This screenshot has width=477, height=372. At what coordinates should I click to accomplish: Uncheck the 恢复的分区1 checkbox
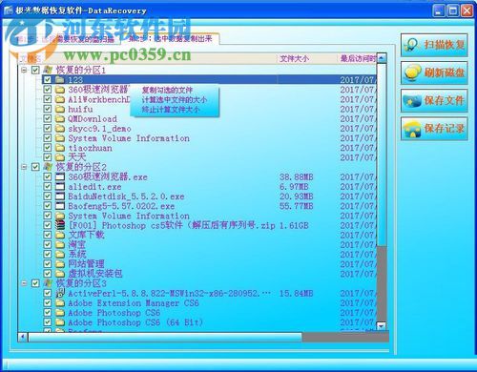[x=35, y=70]
